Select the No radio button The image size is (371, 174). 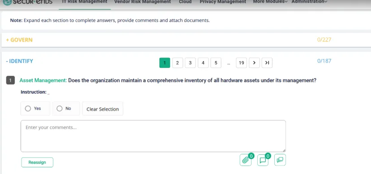(60, 108)
